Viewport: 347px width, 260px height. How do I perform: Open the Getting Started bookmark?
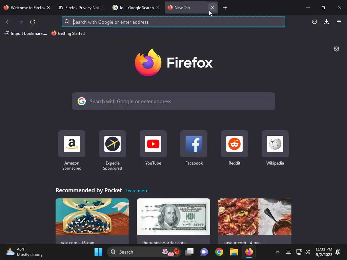[68, 34]
